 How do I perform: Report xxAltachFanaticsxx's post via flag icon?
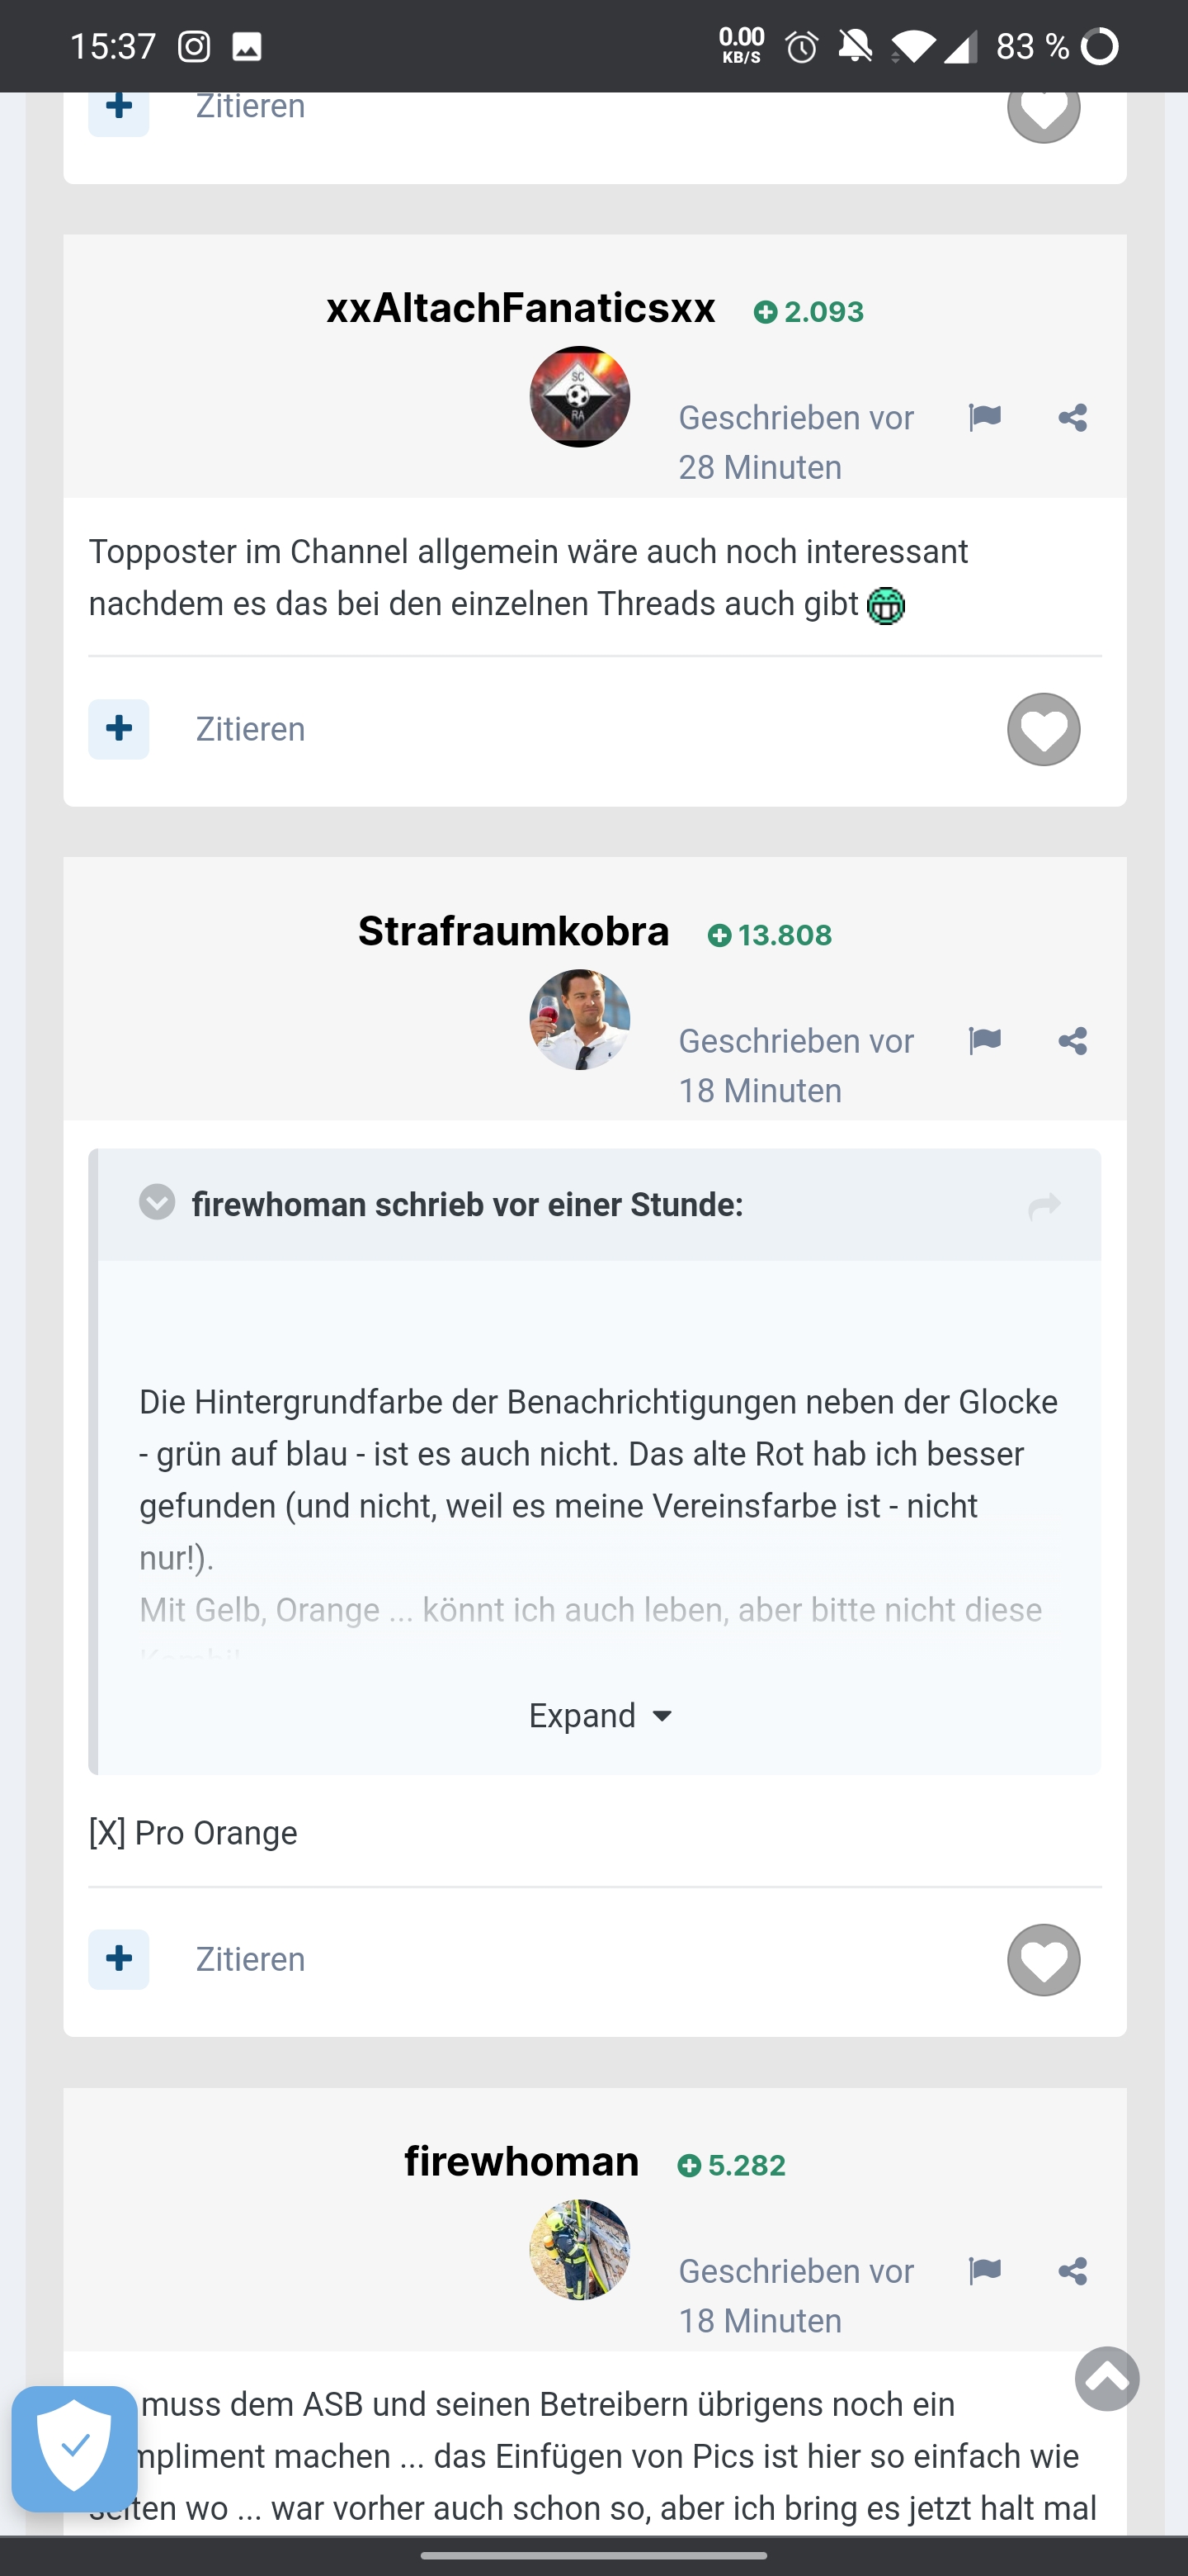[984, 418]
